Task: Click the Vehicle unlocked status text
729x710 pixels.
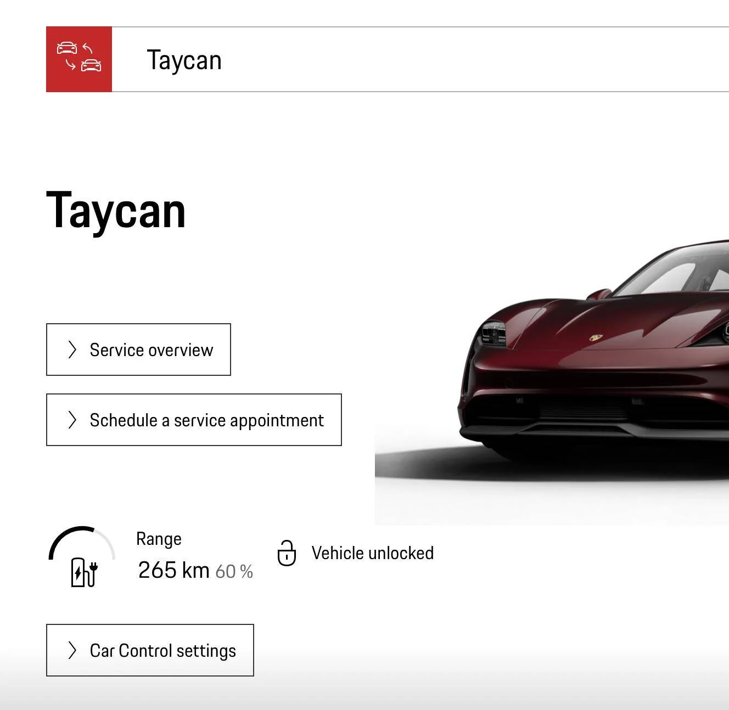Action: click(373, 553)
